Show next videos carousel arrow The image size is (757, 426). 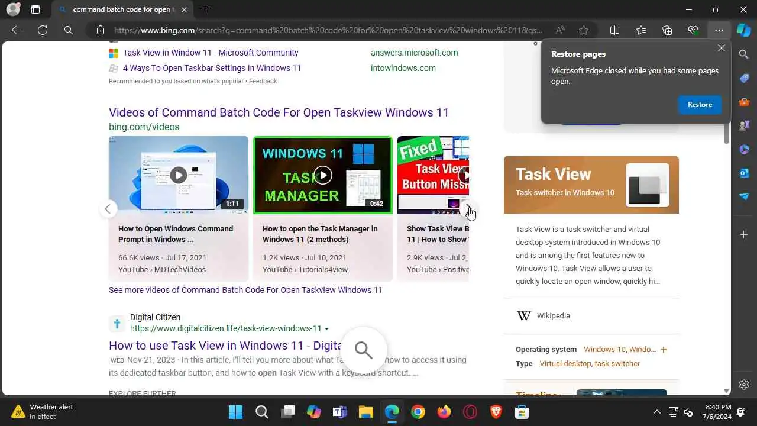pyautogui.click(x=468, y=208)
